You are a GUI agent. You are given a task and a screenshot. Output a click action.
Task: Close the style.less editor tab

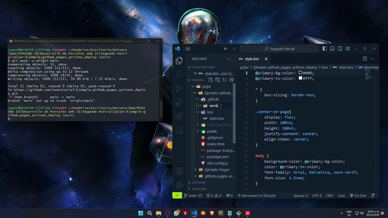[266, 59]
